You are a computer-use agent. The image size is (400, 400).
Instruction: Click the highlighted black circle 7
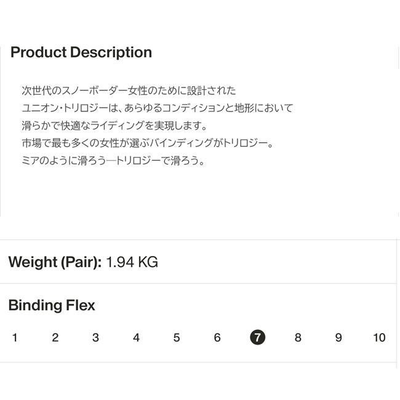(258, 337)
